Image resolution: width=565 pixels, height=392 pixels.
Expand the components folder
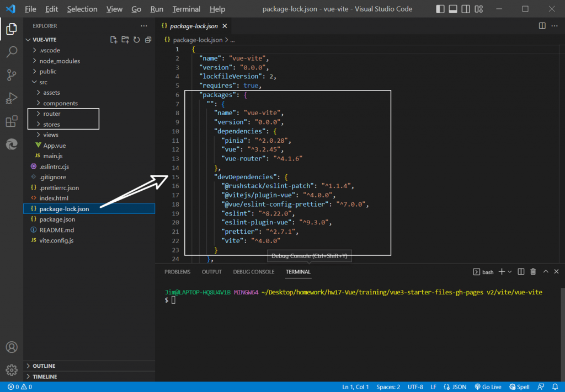(89, 103)
